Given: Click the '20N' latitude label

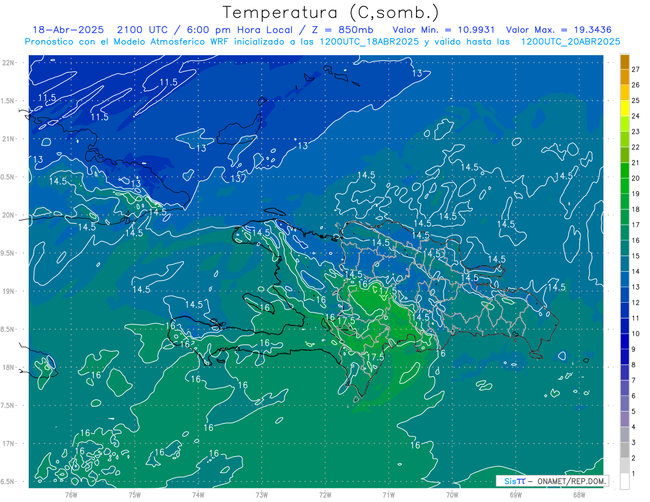Looking at the screenshot, I should pyautogui.click(x=9, y=215).
